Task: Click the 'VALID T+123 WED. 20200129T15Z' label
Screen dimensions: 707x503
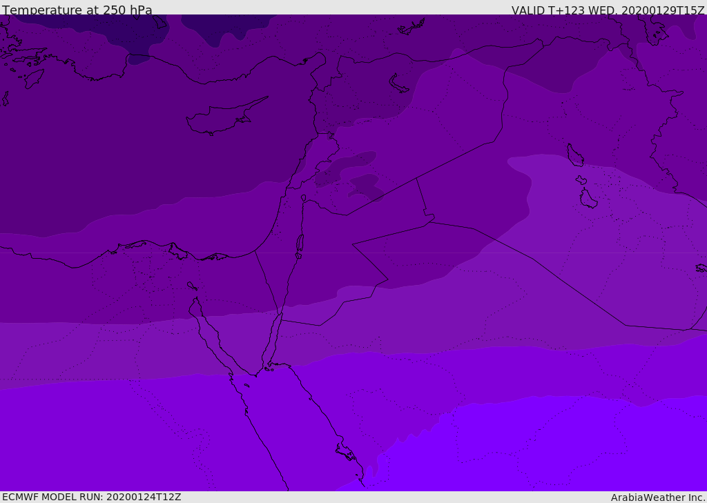Action: (608, 10)
